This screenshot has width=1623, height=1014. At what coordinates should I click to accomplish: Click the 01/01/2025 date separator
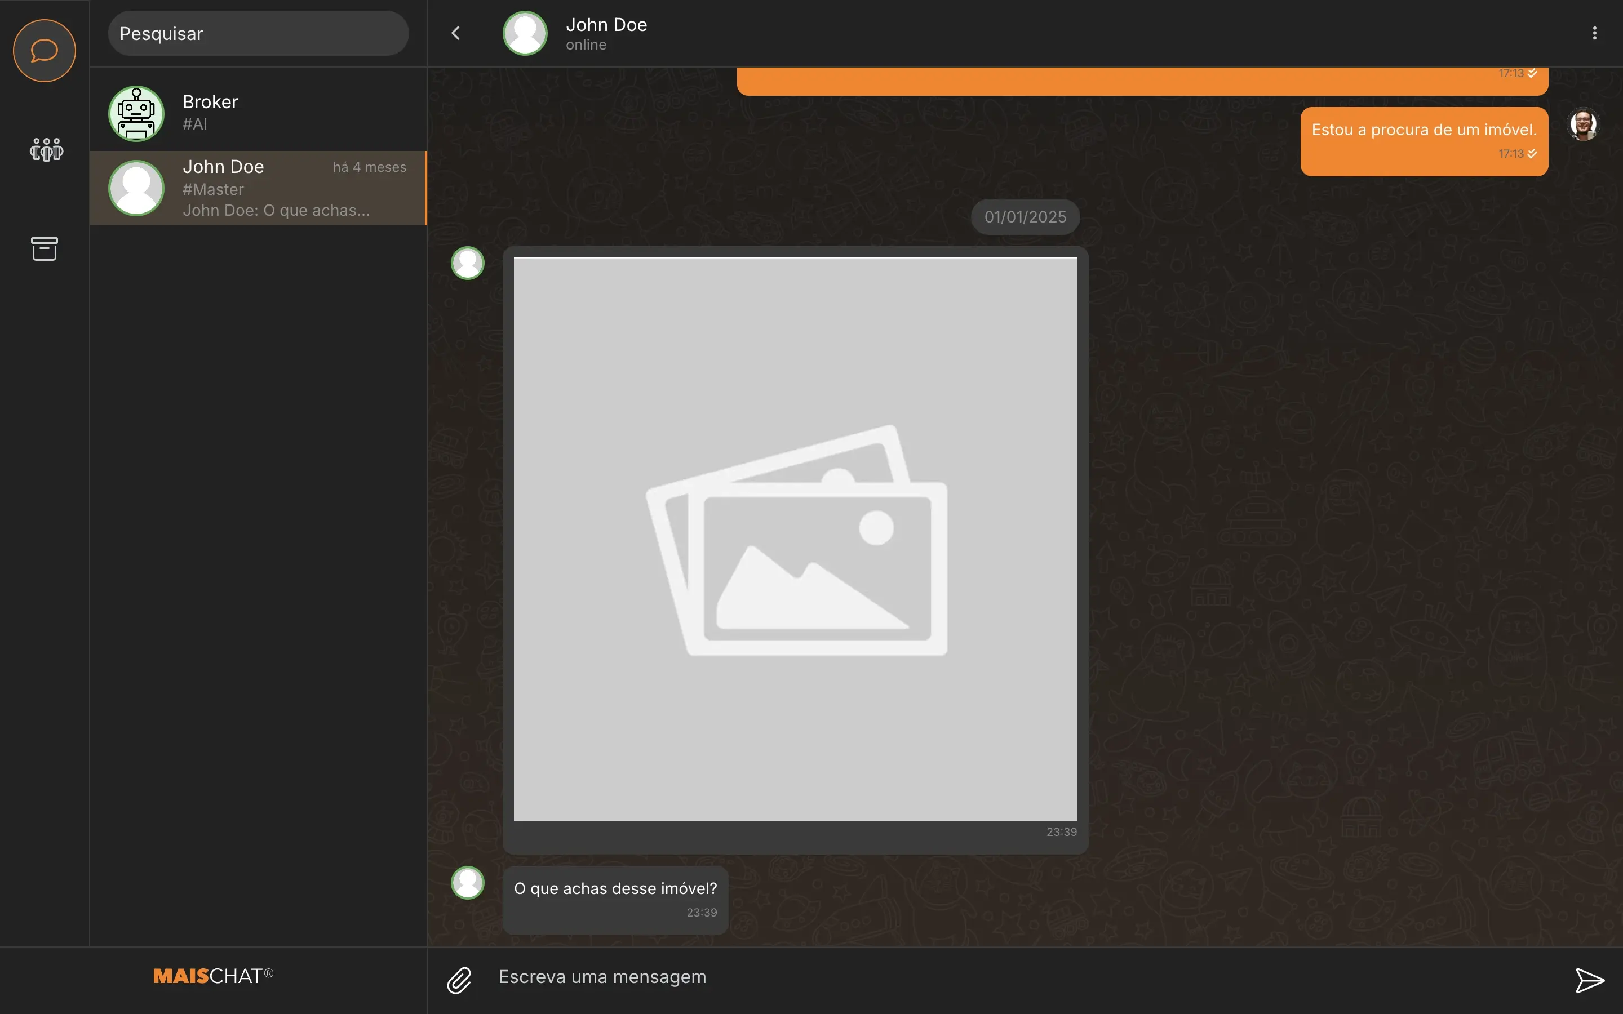click(x=1025, y=217)
